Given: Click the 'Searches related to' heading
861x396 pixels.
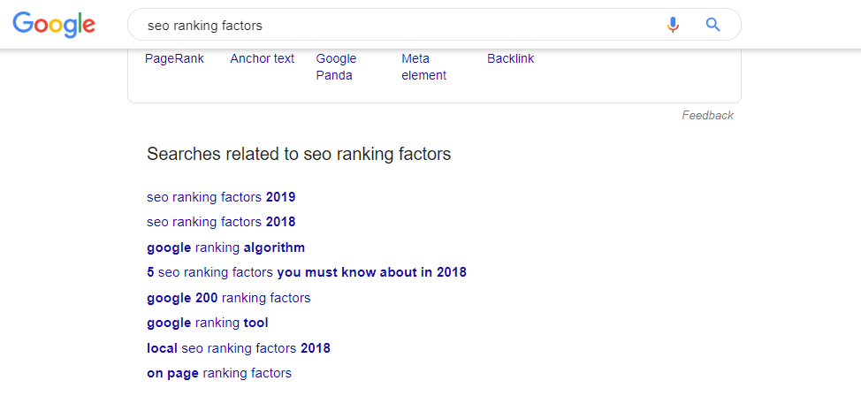Looking at the screenshot, I should pyautogui.click(x=299, y=154).
